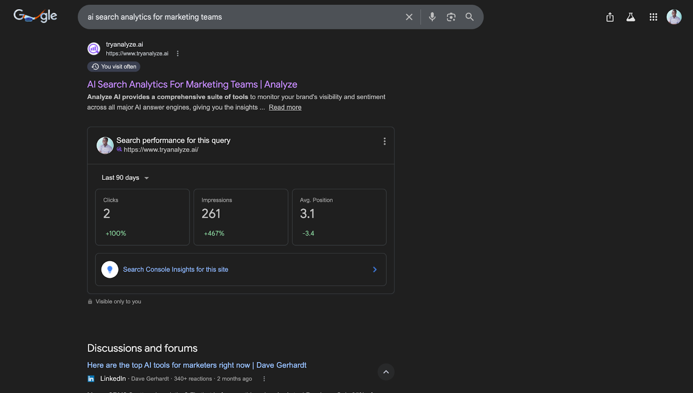Share the results with the share icon
Screen dimensions: 693x393
click(x=610, y=17)
